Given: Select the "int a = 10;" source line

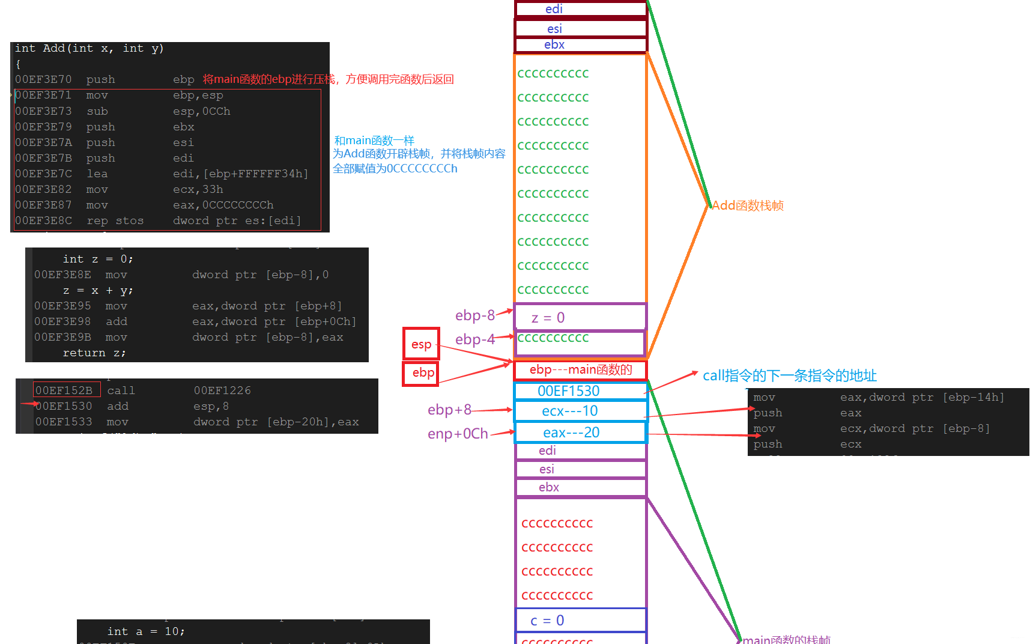Looking at the screenshot, I should (x=146, y=631).
